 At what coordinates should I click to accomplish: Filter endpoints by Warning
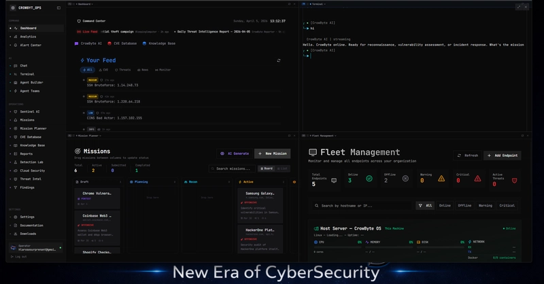pyautogui.click(x=486, y=206)
